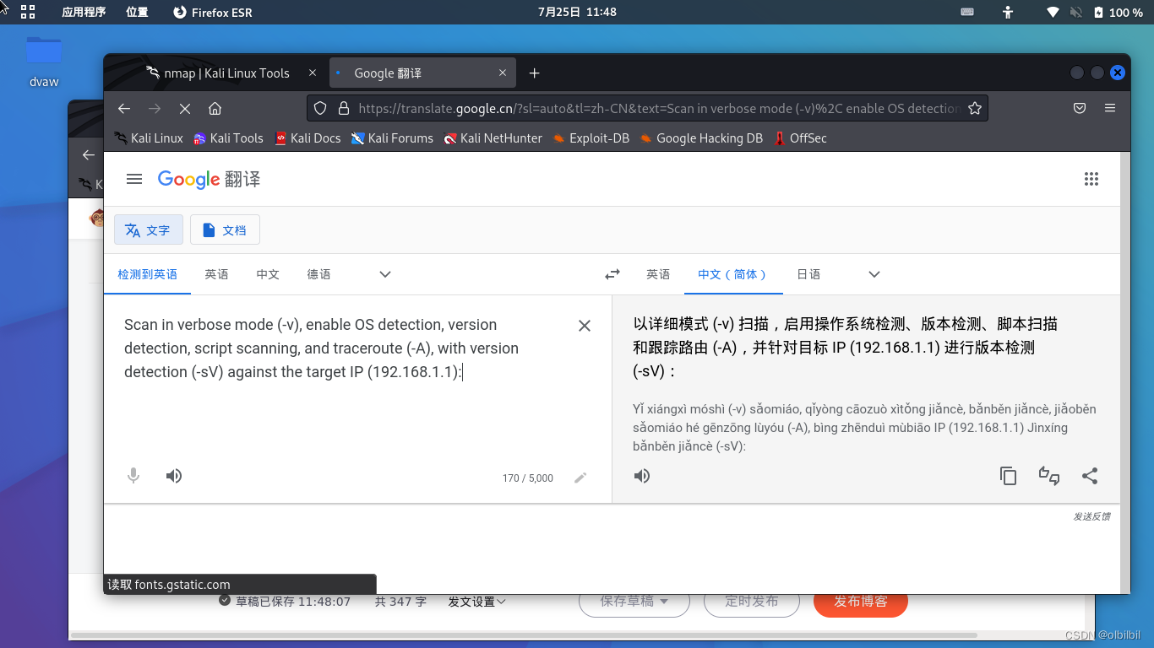Open 发送反馈 feedback link
This screenshot has width=1154, height=648.
1091,516
